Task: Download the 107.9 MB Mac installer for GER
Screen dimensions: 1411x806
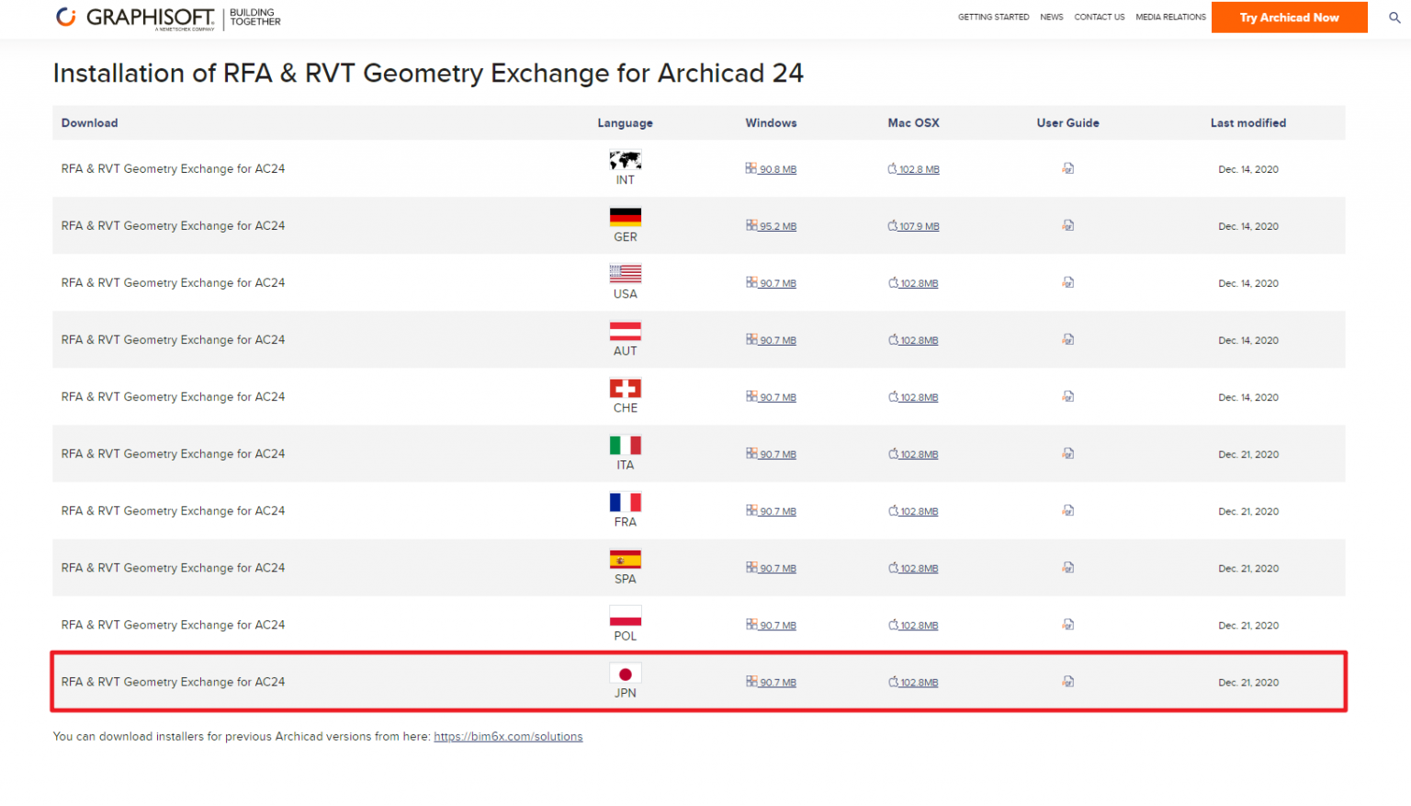Action: coord(920,225)
